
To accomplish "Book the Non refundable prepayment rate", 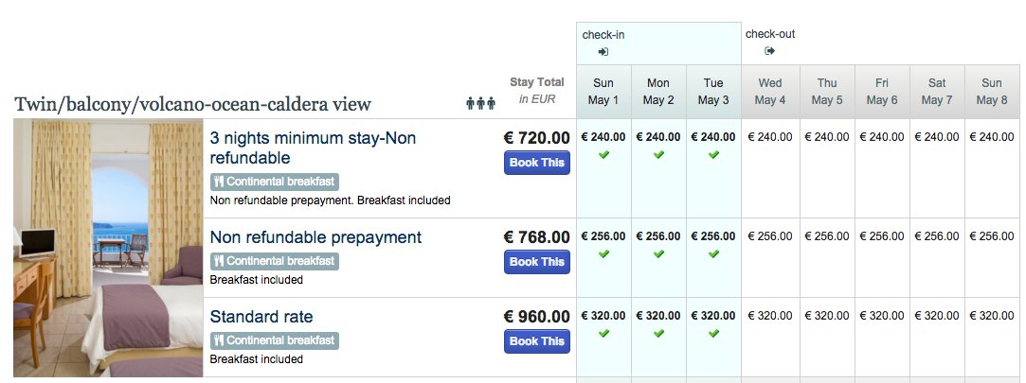I will 536,262.
